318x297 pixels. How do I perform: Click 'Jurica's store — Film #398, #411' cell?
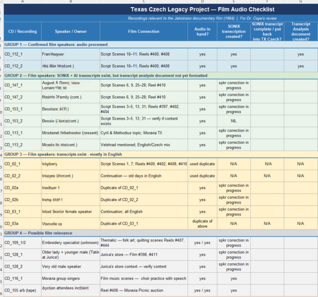[x=144, y=255]
